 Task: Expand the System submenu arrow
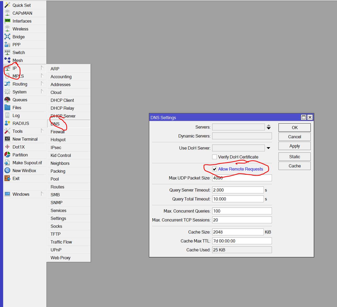[42, 92]
